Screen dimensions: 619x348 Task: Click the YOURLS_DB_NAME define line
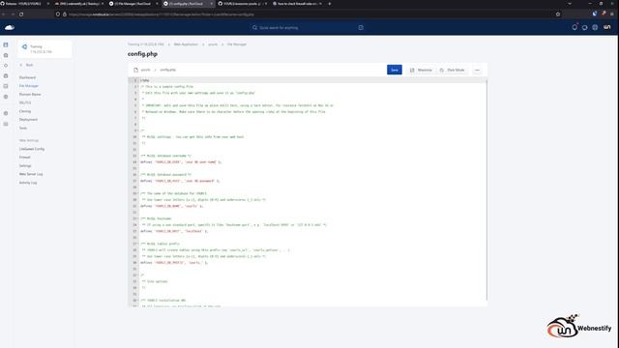click(172, 206)
